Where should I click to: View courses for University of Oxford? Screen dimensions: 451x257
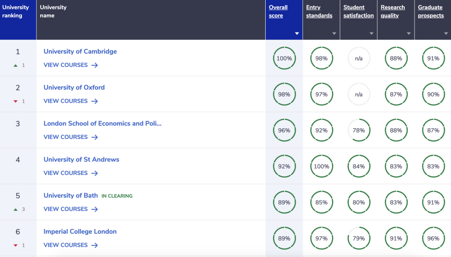(71, 101)
